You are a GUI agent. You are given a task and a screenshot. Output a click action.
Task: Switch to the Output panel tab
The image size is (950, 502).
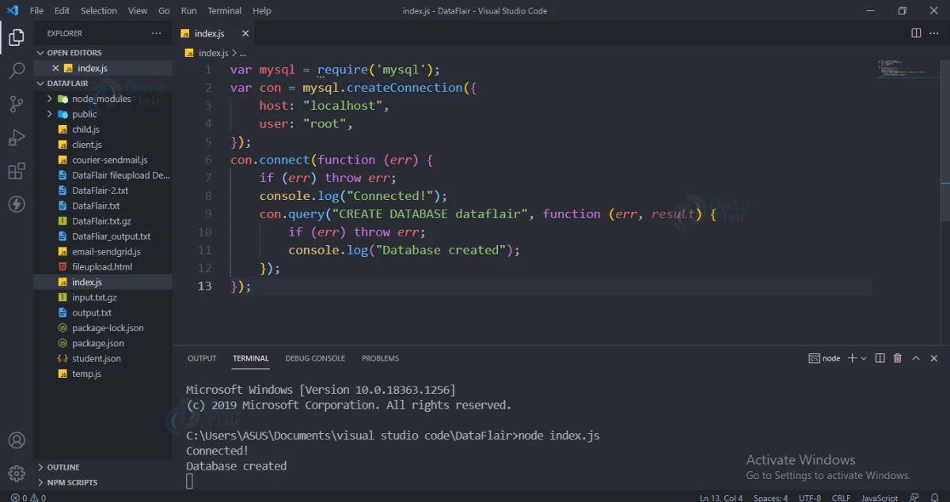[202, 358]
